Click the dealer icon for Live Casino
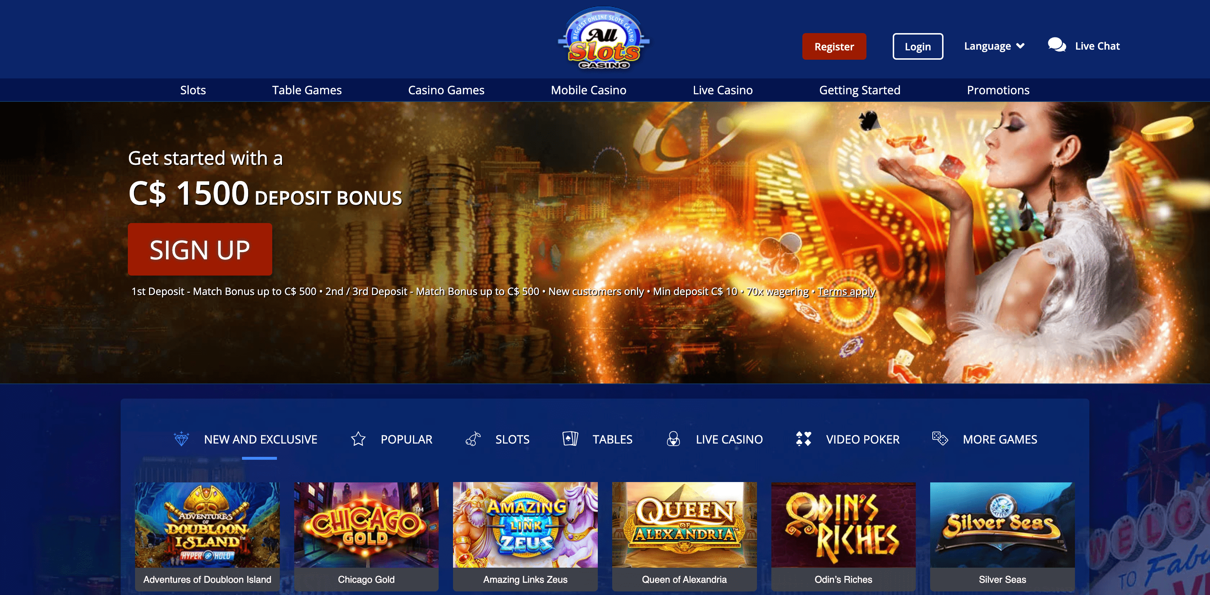Screen dimensions: 1210x595 click(x=673, y=439)
